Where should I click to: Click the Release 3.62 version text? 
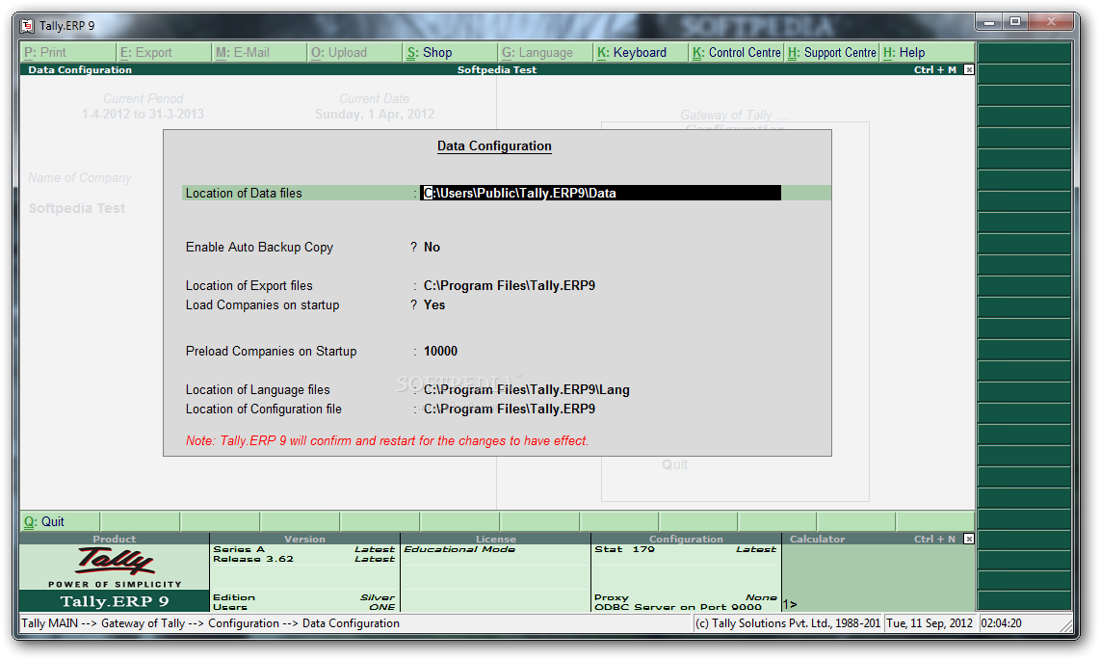click(x=253, y=559)
